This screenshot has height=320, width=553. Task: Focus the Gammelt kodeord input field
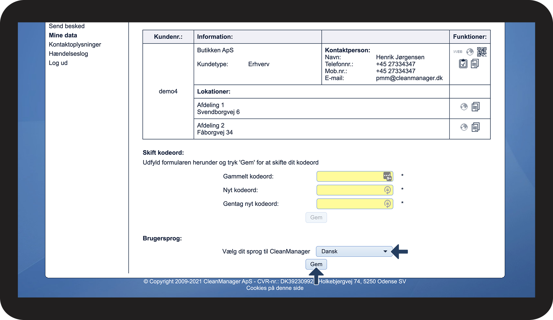pos(355,176)
